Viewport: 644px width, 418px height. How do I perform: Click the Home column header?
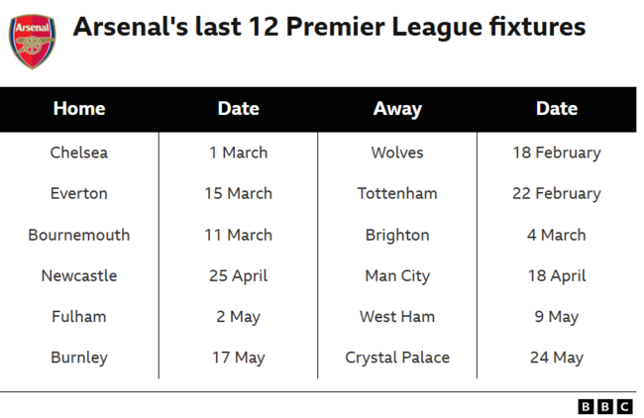[x=79, y=109]
